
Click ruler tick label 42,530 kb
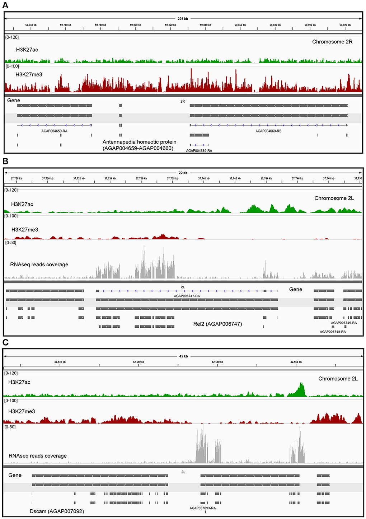60,362
